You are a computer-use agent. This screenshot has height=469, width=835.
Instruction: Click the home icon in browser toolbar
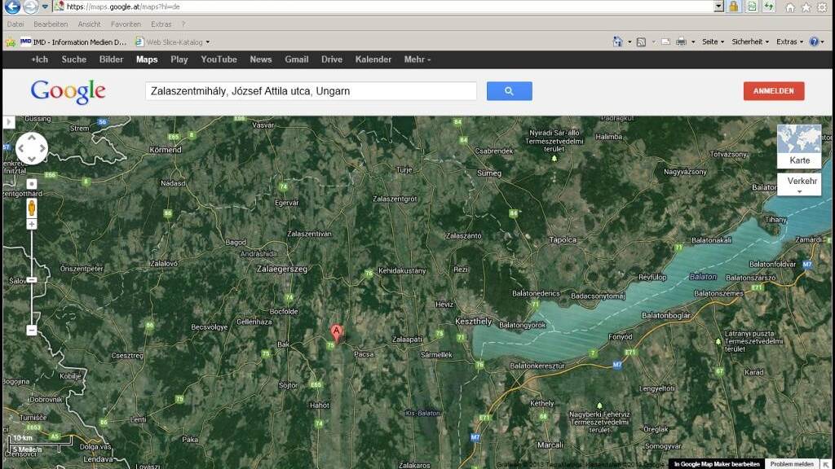point(789,7)
